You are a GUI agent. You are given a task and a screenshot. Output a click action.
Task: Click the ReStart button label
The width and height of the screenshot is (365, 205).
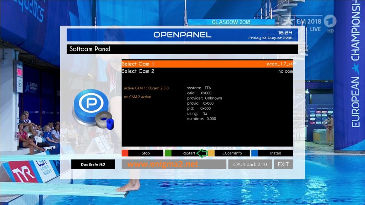(x=189, y=153)
